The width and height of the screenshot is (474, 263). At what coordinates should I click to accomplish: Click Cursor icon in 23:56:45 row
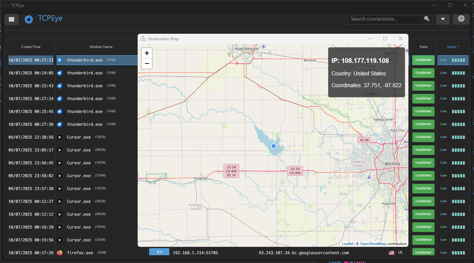[60, 163]
